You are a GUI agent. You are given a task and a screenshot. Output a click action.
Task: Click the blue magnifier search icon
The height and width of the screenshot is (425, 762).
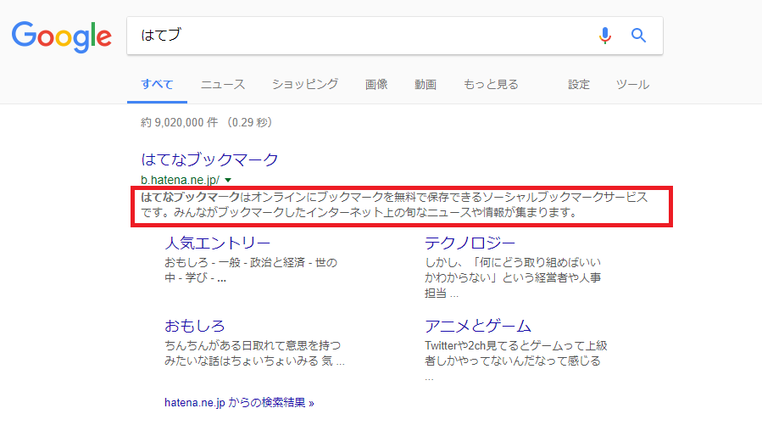[x=638, y=35]
